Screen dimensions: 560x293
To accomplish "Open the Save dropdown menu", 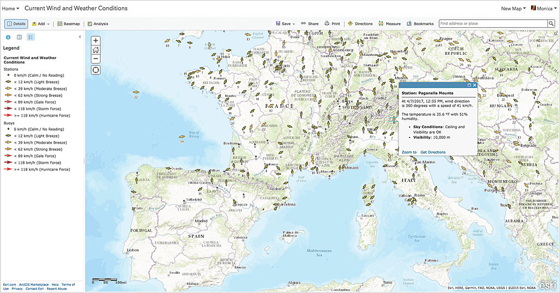I will pyautogui.click(x=287, y=24).
